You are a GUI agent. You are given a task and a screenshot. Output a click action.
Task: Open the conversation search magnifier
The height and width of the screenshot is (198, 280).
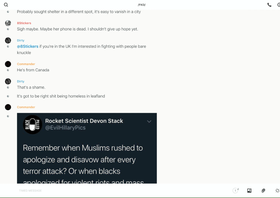(x=6, y=5)
